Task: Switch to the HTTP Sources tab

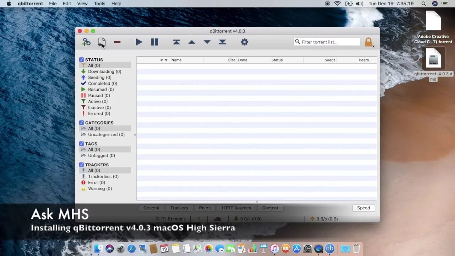Action: [236, 208]
